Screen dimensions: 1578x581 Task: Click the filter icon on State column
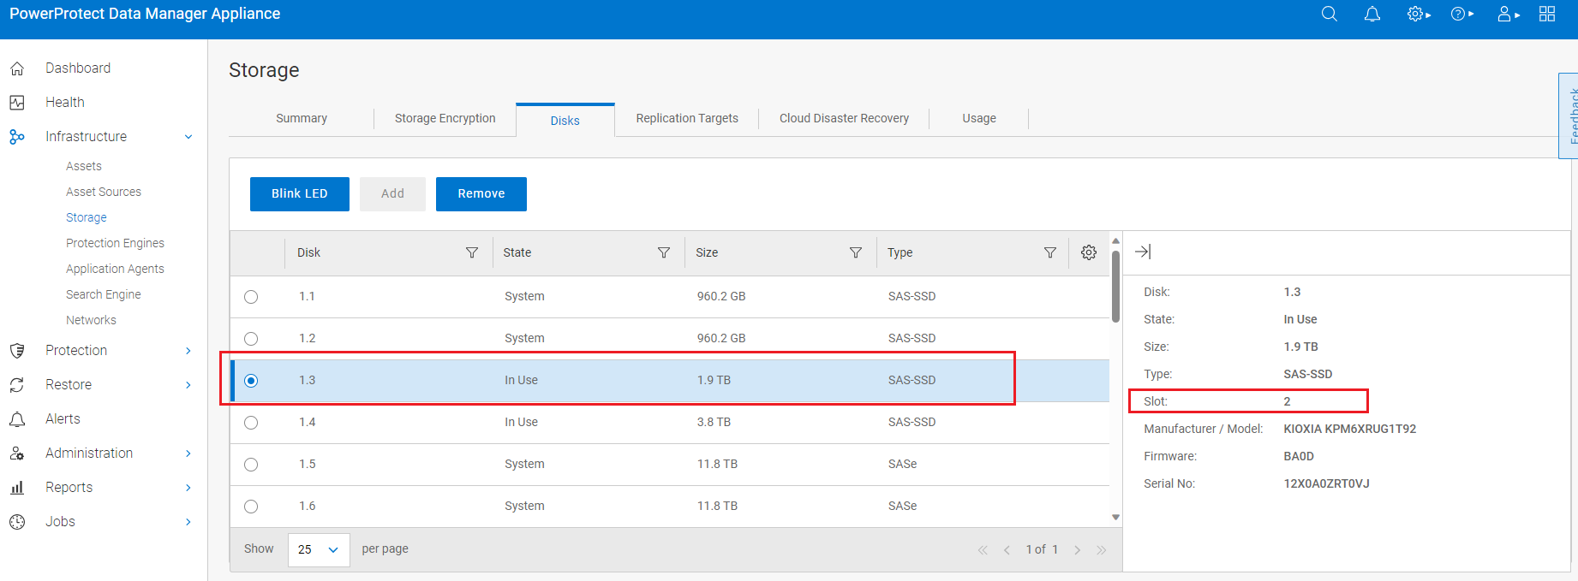(x=663, y=252)
